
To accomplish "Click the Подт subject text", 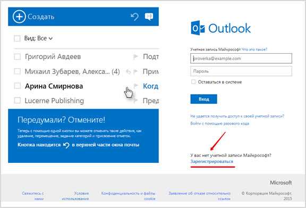I will tap(151, 57).
